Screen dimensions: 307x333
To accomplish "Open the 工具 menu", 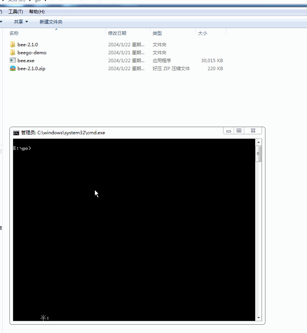I will click(x=16, y=11).
